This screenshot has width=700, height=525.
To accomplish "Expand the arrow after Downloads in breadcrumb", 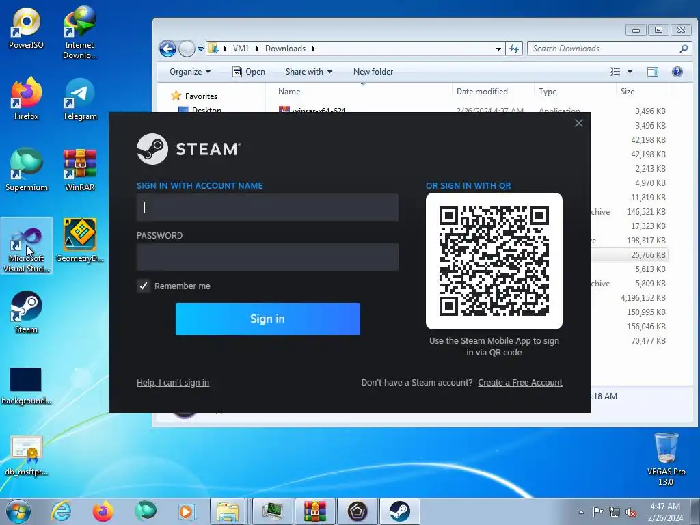I will pyautogui.click(x=313, y=49).
